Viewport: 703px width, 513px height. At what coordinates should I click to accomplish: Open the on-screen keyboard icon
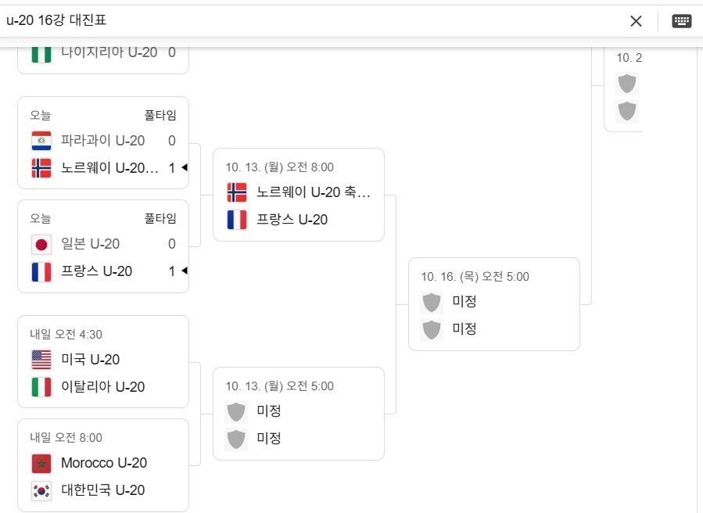click(x=682, y=21)
